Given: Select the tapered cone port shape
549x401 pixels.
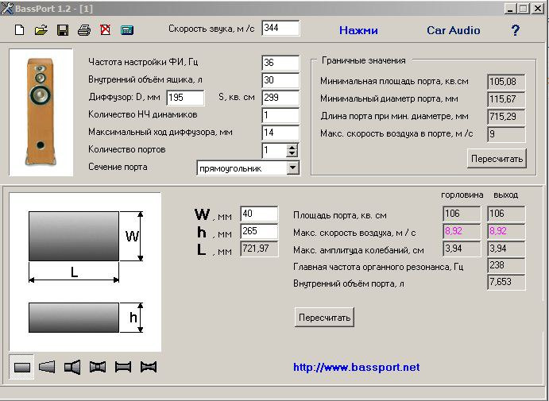Looking at the screenshot, I should pyautogui.click(x=47, y=367).
